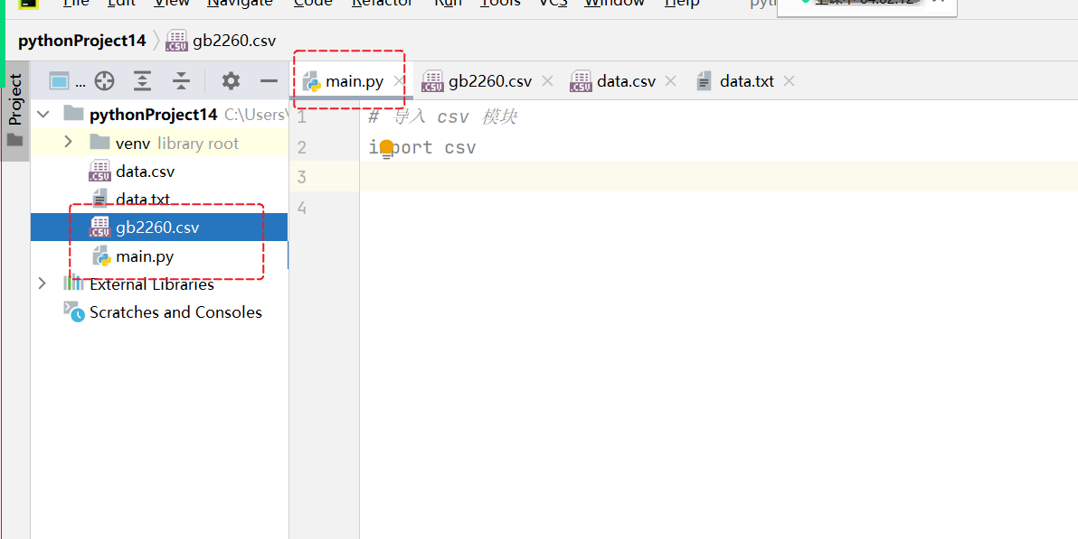The height and width of the screenshot is (539, 1078).
Task: Click line number 1 in the gutter
Action: [x=302, y=117]
